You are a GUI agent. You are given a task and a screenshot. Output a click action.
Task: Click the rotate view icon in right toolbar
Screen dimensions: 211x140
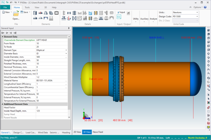(209, 78)
